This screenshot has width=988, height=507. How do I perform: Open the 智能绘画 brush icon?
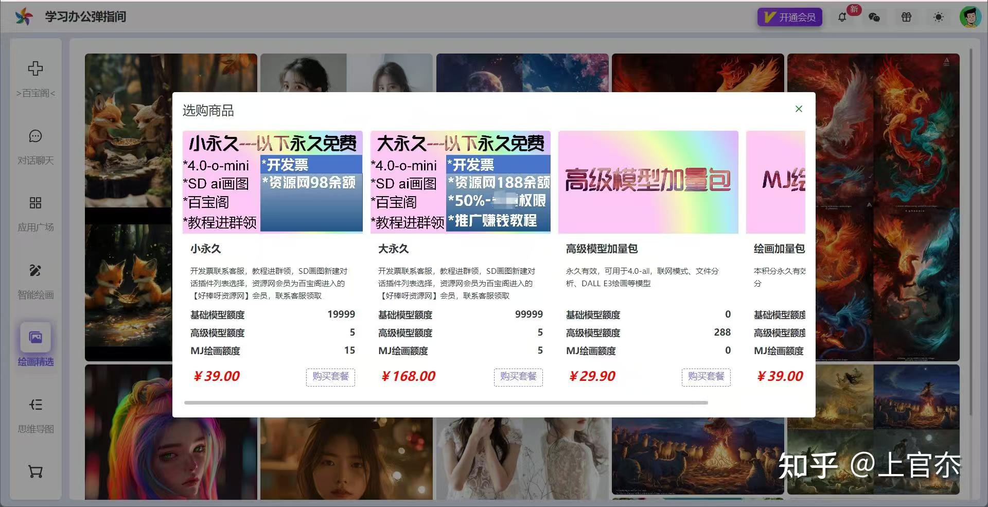36,270
